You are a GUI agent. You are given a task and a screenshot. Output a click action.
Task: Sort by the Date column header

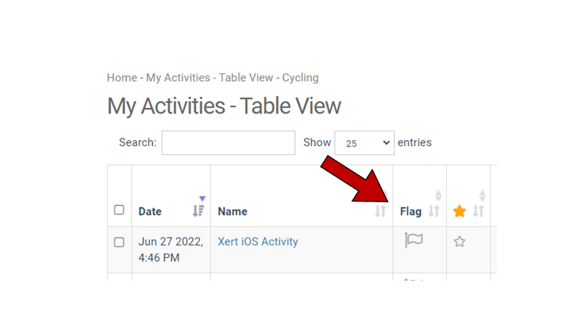(150, 211)
